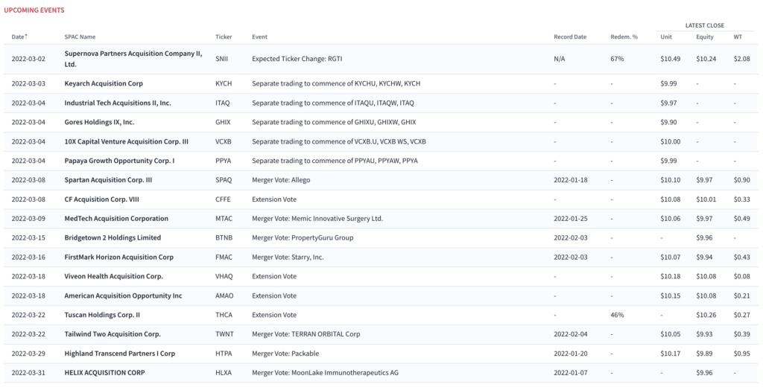Open HELIX ACQUISITION CORP

click(x=104, y=372)
